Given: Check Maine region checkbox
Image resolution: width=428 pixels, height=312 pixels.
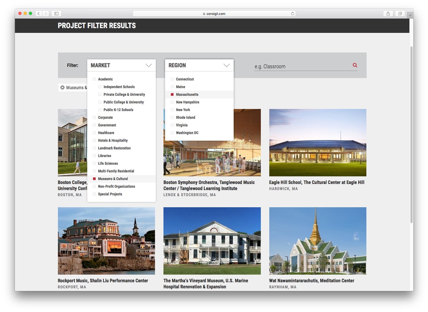Looking at the screenshot, I should pyautogui.click(x=172, y=87).
